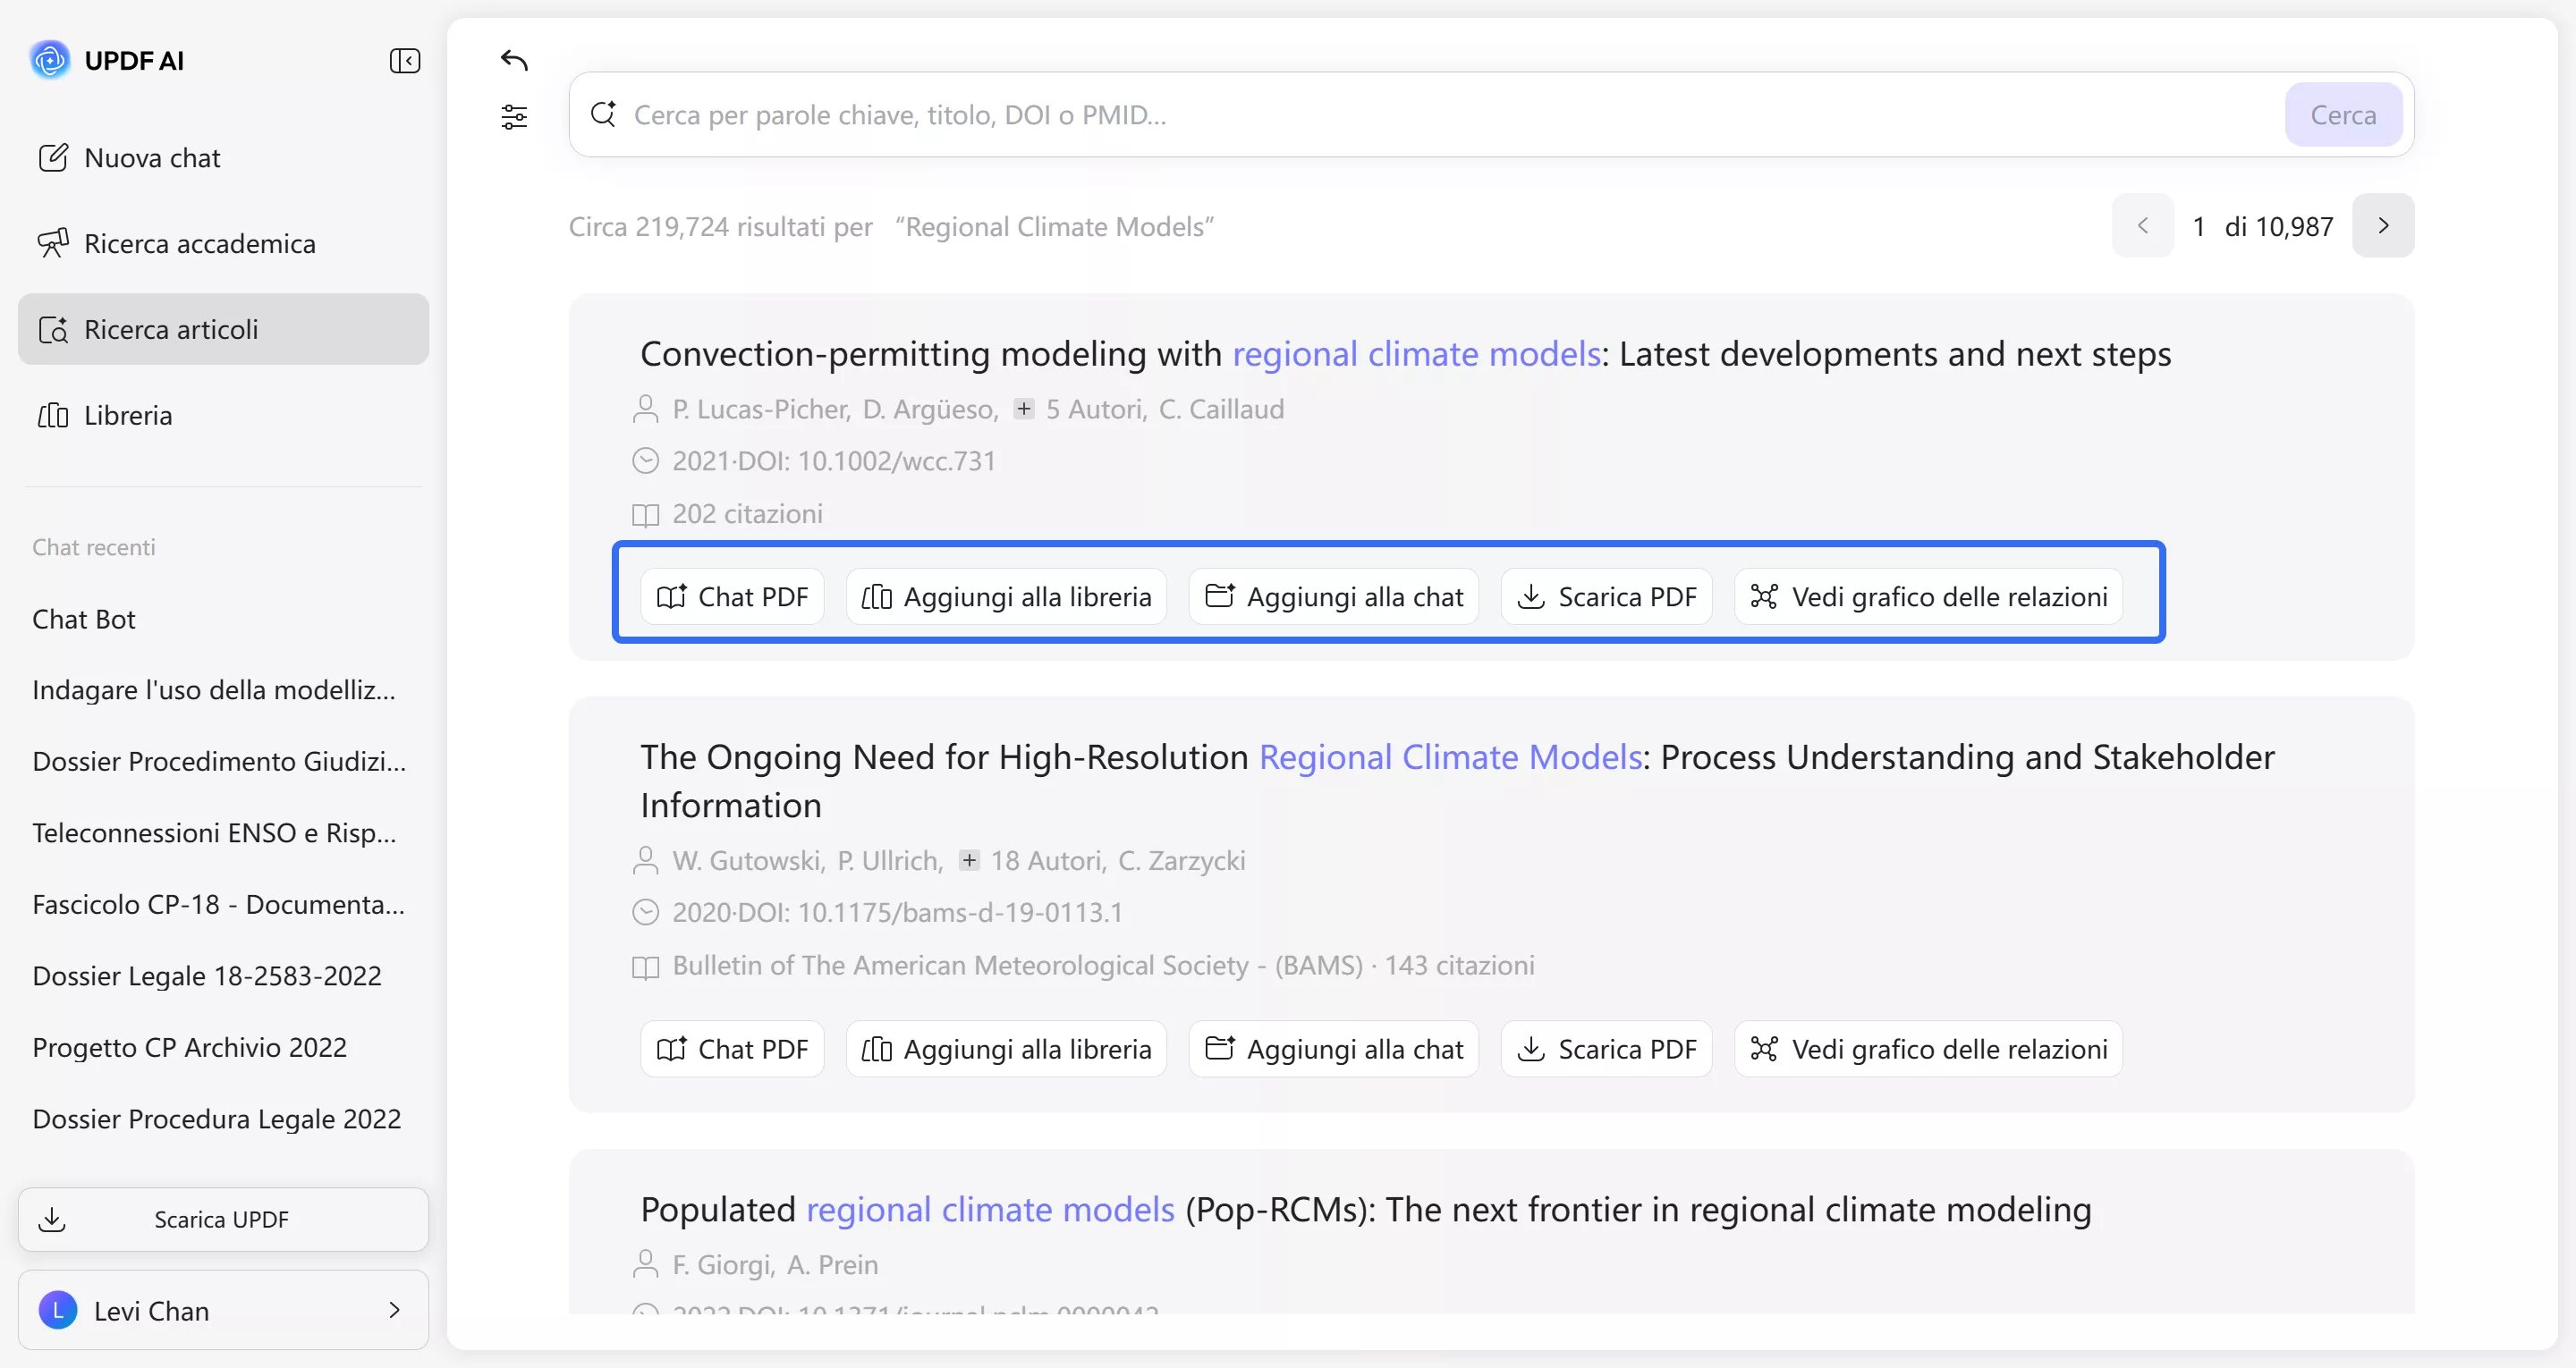This screenshot has width=2576, height=1368.
Task: Click the UPDF AI logo
Action: pos(50,60)
